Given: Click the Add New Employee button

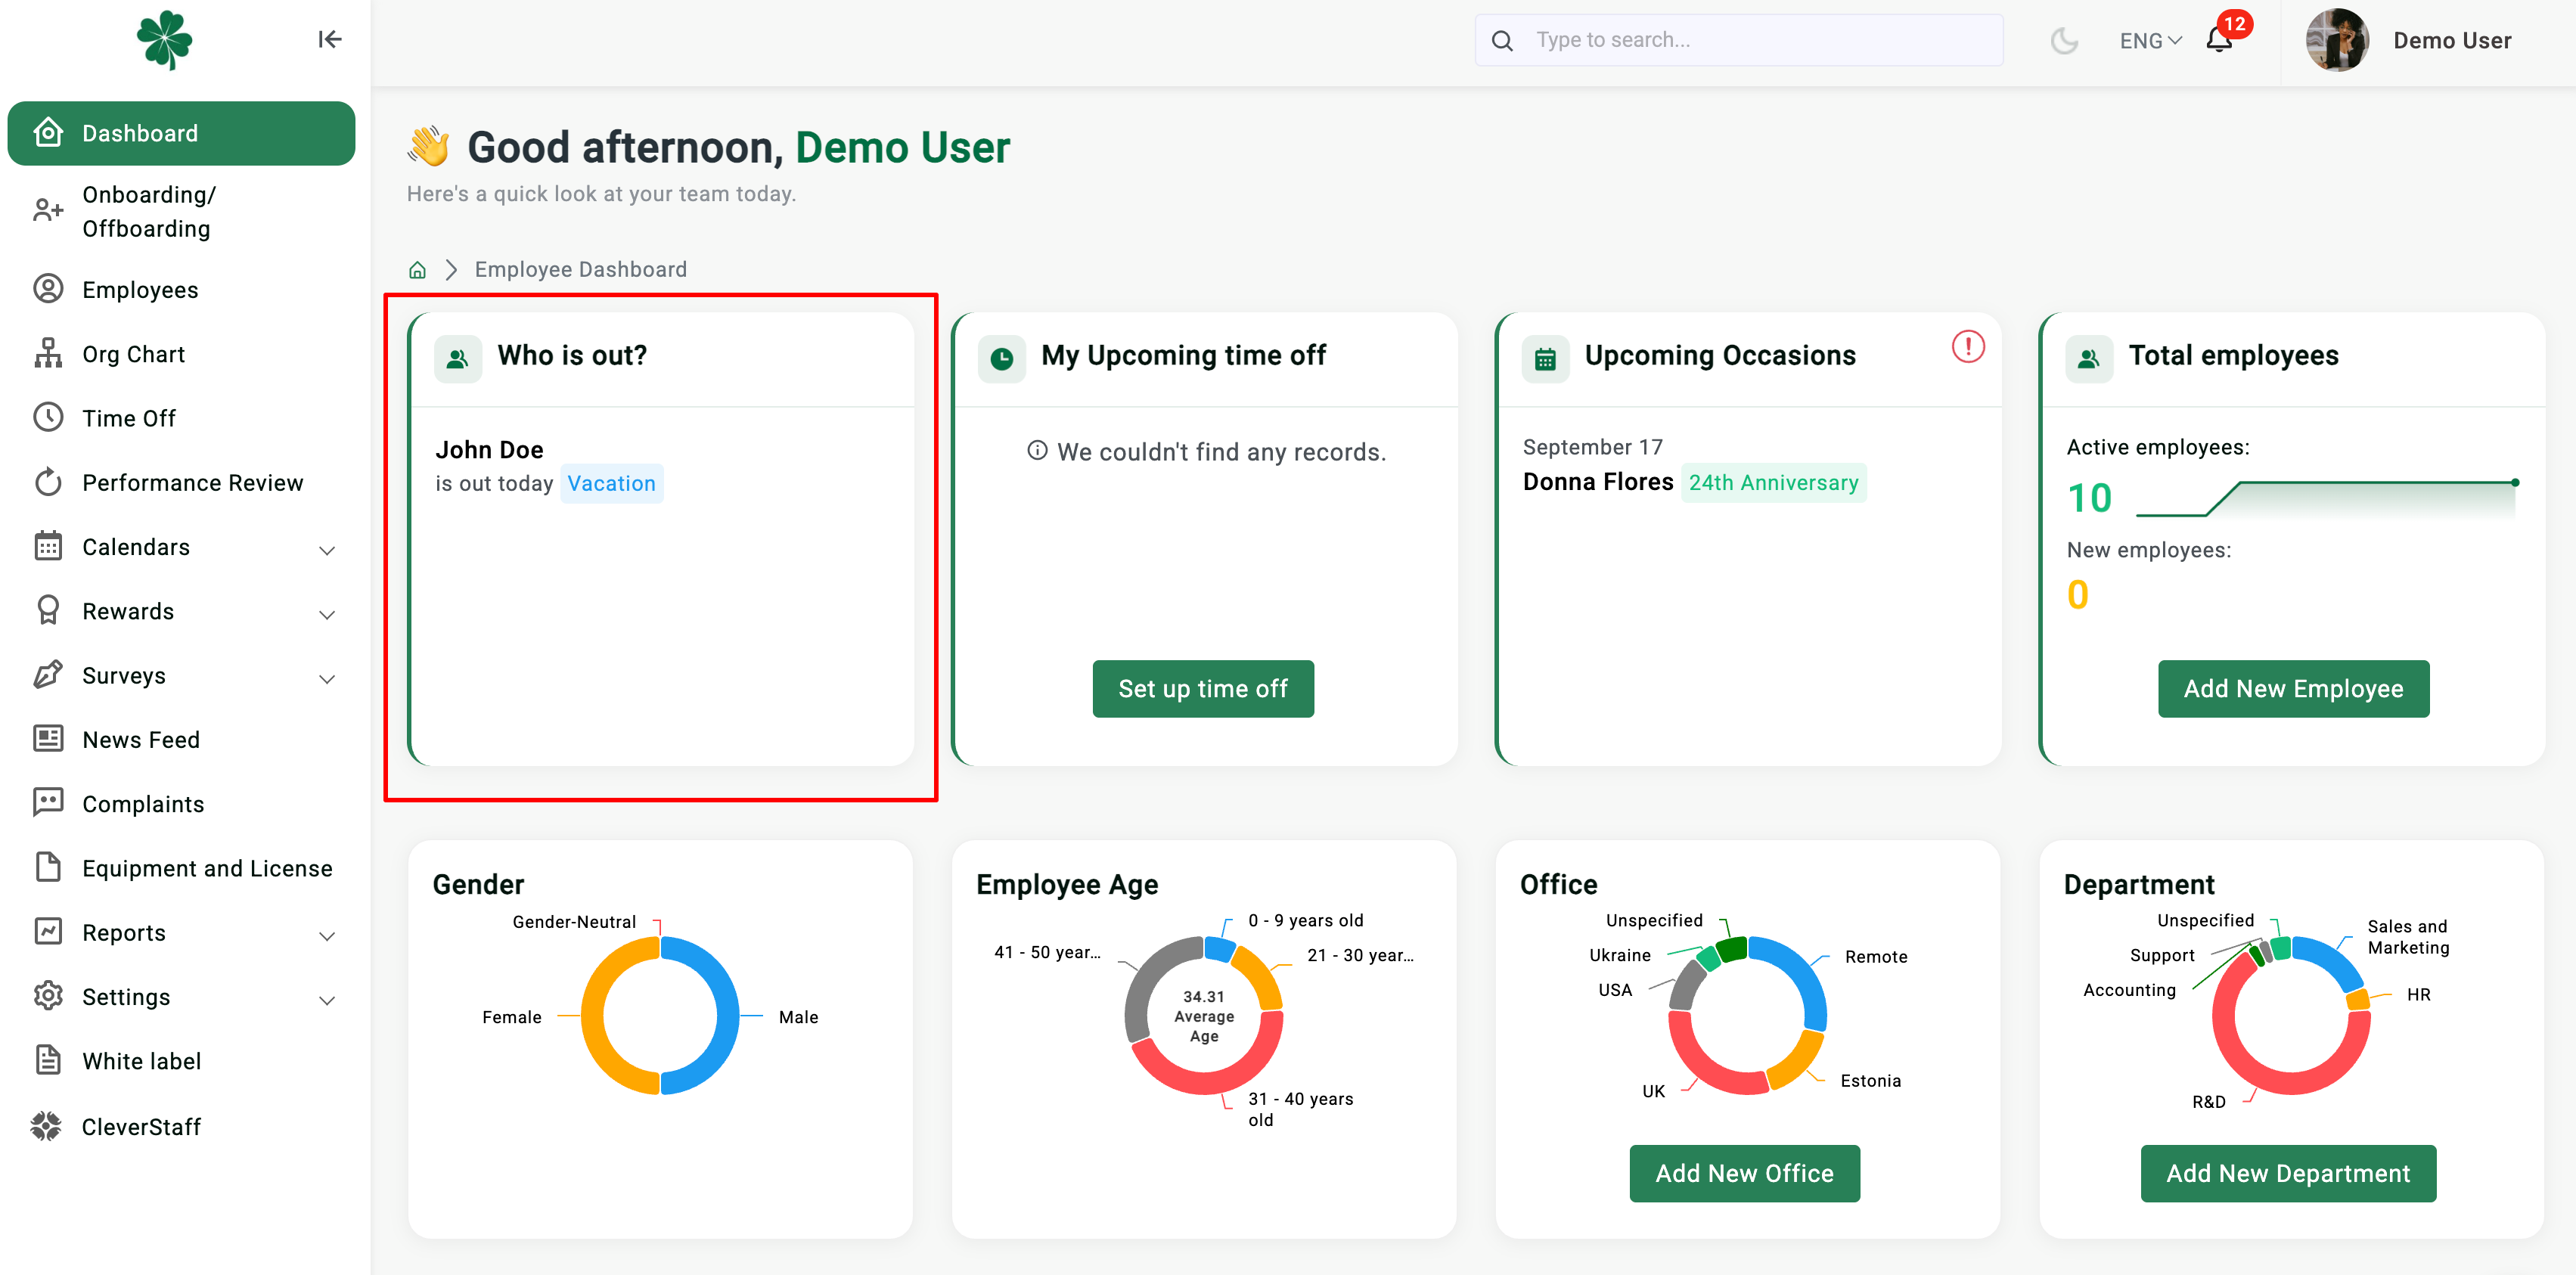Looking at the screenshot, I should 2292,688.
